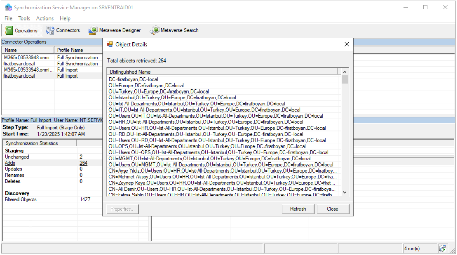Open Metaverse Designer
Image resolution: width=457 pixels, height=255 pixels.
[115, 30]
